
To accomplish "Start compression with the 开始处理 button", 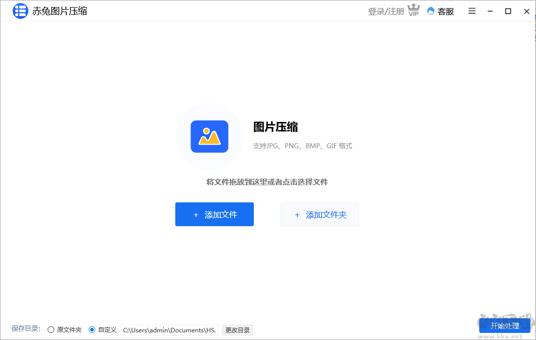I will [x=505, y=326].
